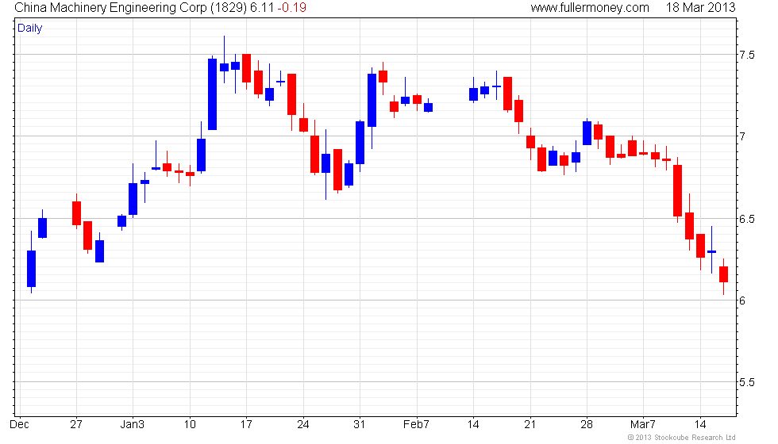
Task: Click the 6 price axis label
Action: point(742,300)
